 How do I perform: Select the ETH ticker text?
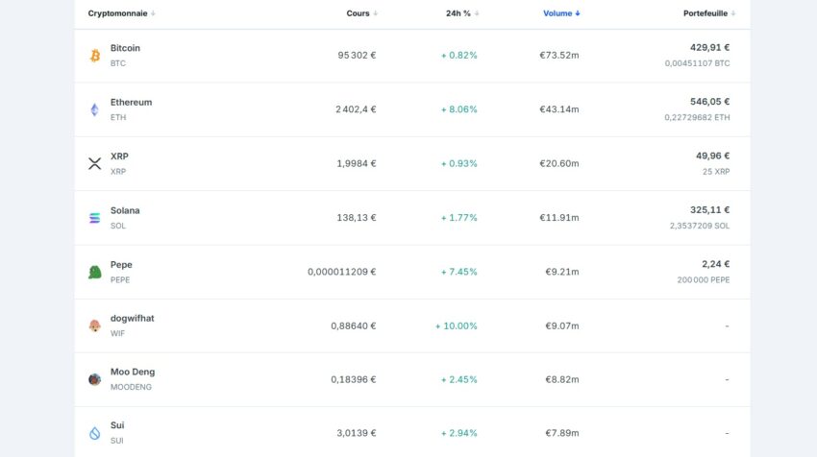point(118,118)
